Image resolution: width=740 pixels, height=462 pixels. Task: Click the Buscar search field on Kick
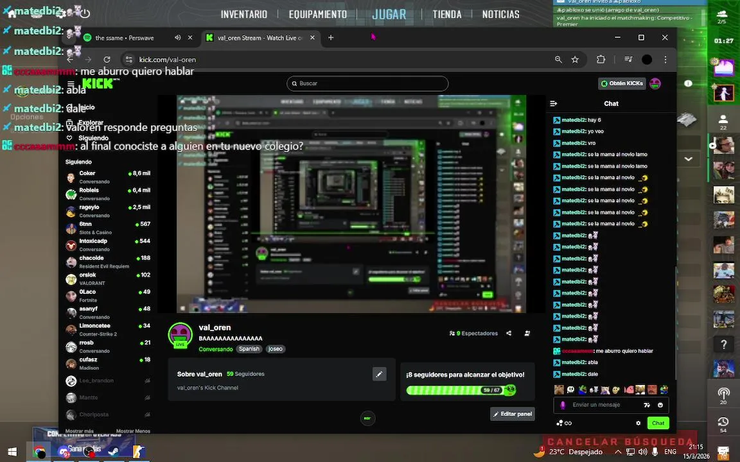point(367,83)
